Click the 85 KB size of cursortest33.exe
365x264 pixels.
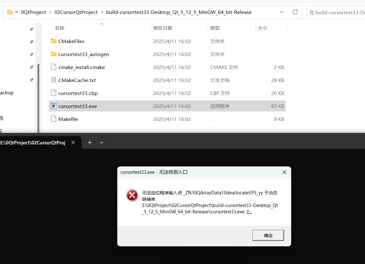tap(277, 106)
